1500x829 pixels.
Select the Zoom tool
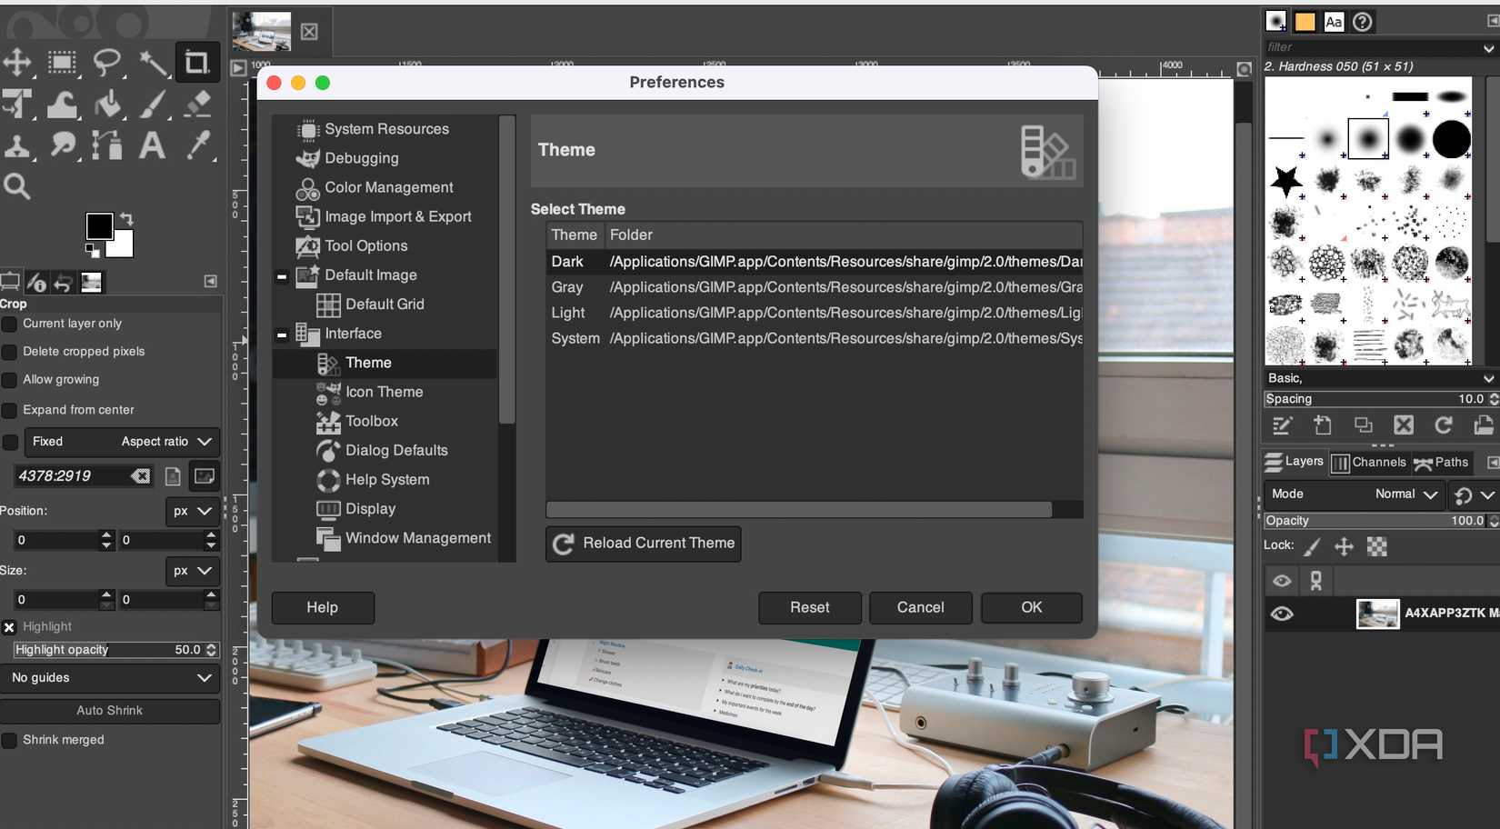16,186
